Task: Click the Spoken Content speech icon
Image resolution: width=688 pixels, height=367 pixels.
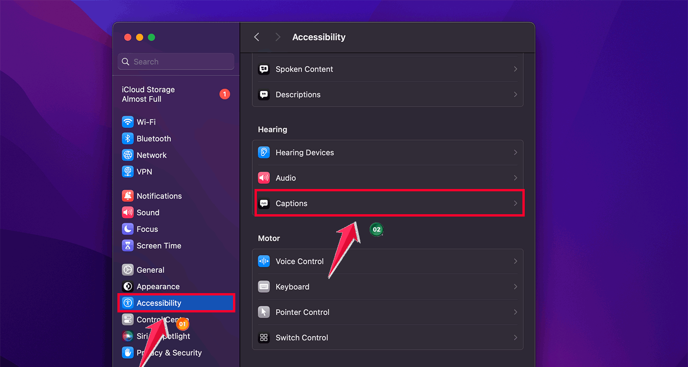Action: click(264, 69)
